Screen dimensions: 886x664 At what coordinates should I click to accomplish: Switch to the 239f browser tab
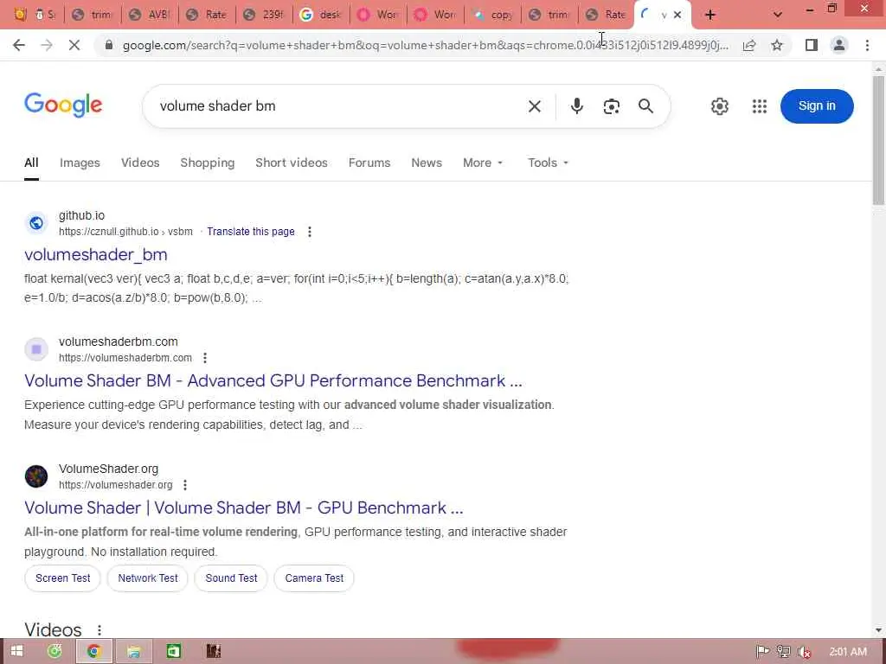[x=265, y=15]
